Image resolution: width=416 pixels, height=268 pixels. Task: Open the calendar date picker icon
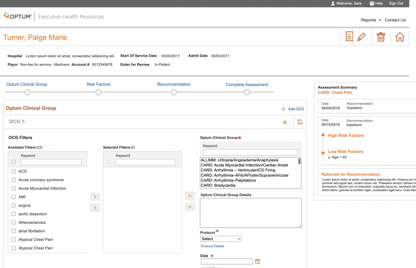[x=258, y=261]
